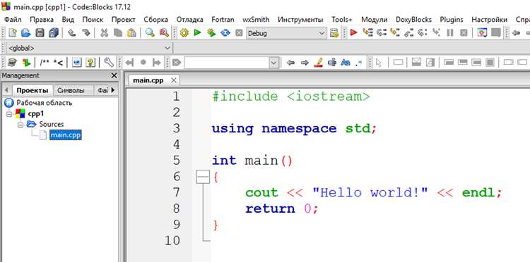Close the Management panel
Viewport: 530px width, 262px height.
[x=114, y=75]
